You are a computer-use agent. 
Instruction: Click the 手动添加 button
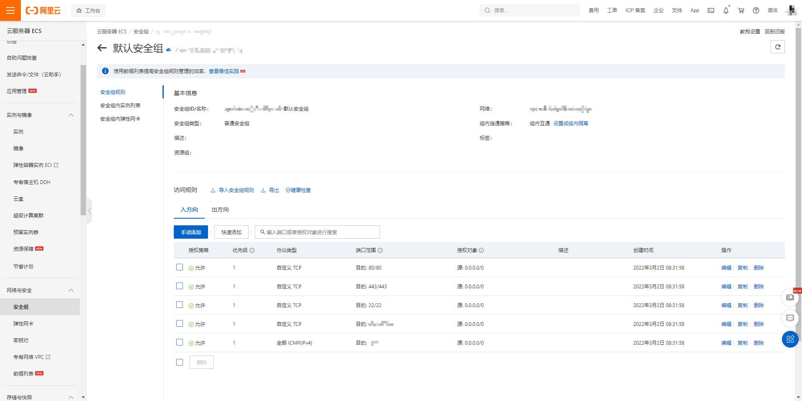191,232
